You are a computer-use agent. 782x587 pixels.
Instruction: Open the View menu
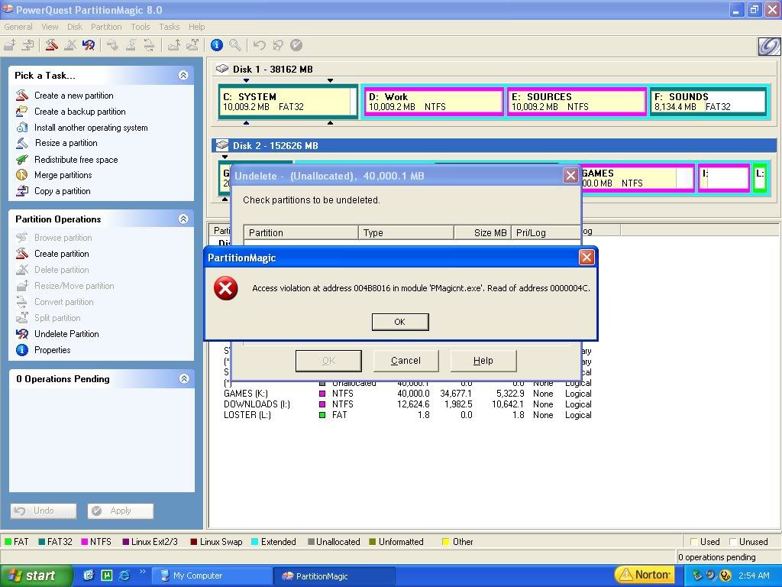coord(50,27)
